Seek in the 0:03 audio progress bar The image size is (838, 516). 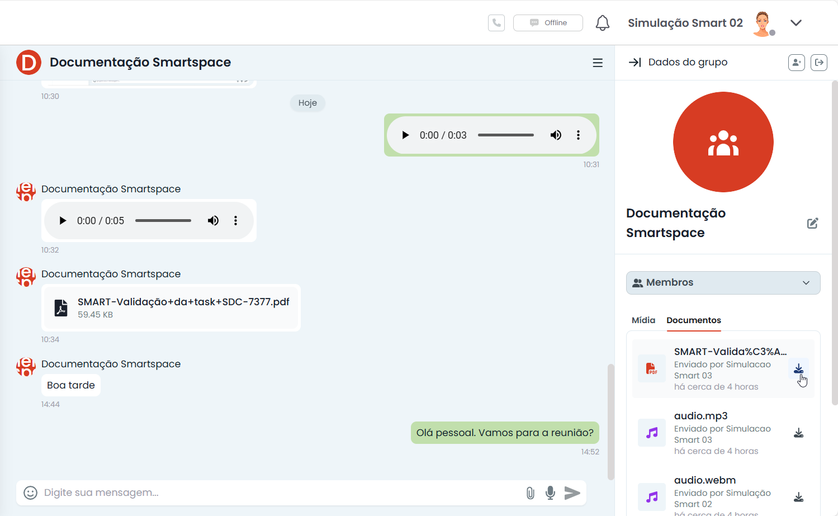coord(505,135)
